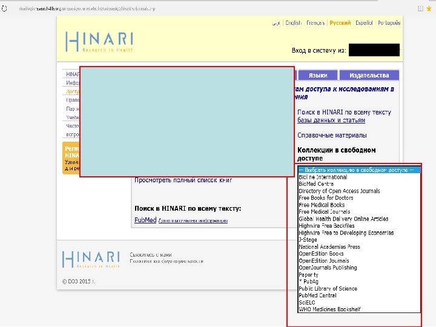Choose Directory of Open Access Journals

(x=359, y=191)
